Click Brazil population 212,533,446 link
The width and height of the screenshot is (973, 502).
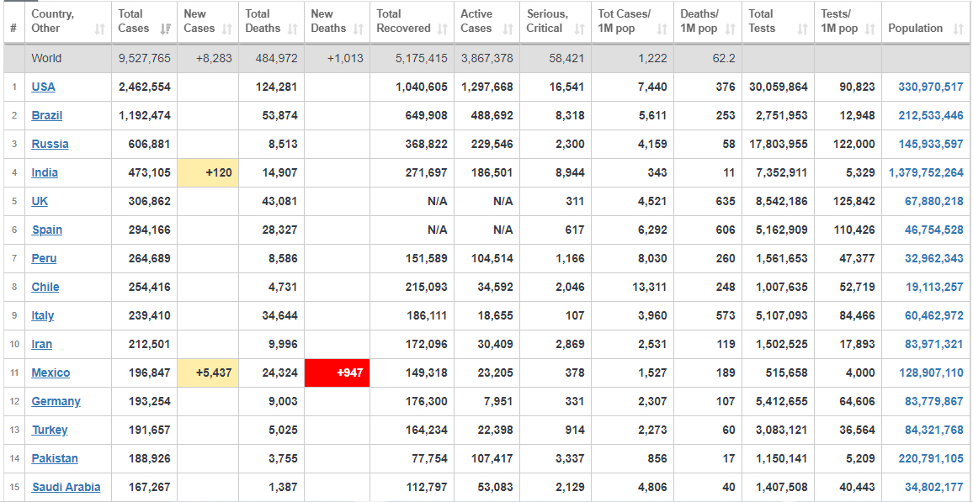pos(931,115)
